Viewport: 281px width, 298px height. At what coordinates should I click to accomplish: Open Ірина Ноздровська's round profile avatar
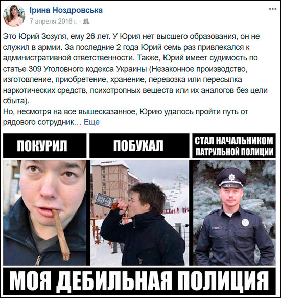(14, 15)
